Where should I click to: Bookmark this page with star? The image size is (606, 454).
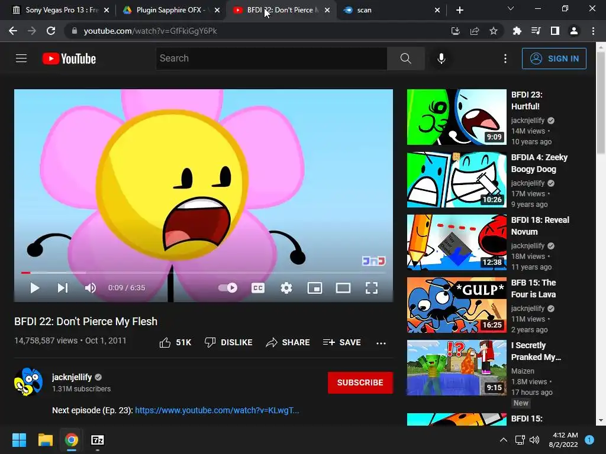(x=493, y=31)
